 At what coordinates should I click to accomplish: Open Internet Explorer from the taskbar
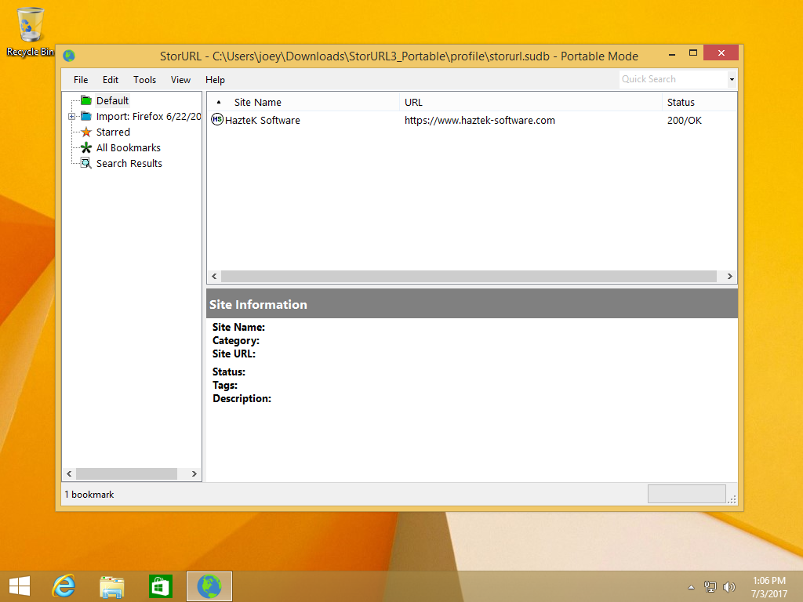[64, 586]
